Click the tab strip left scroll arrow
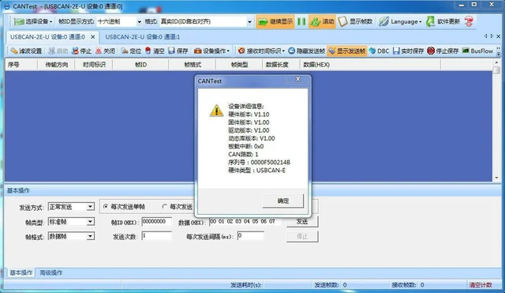The image size is (505, 293). click(485, 36)
